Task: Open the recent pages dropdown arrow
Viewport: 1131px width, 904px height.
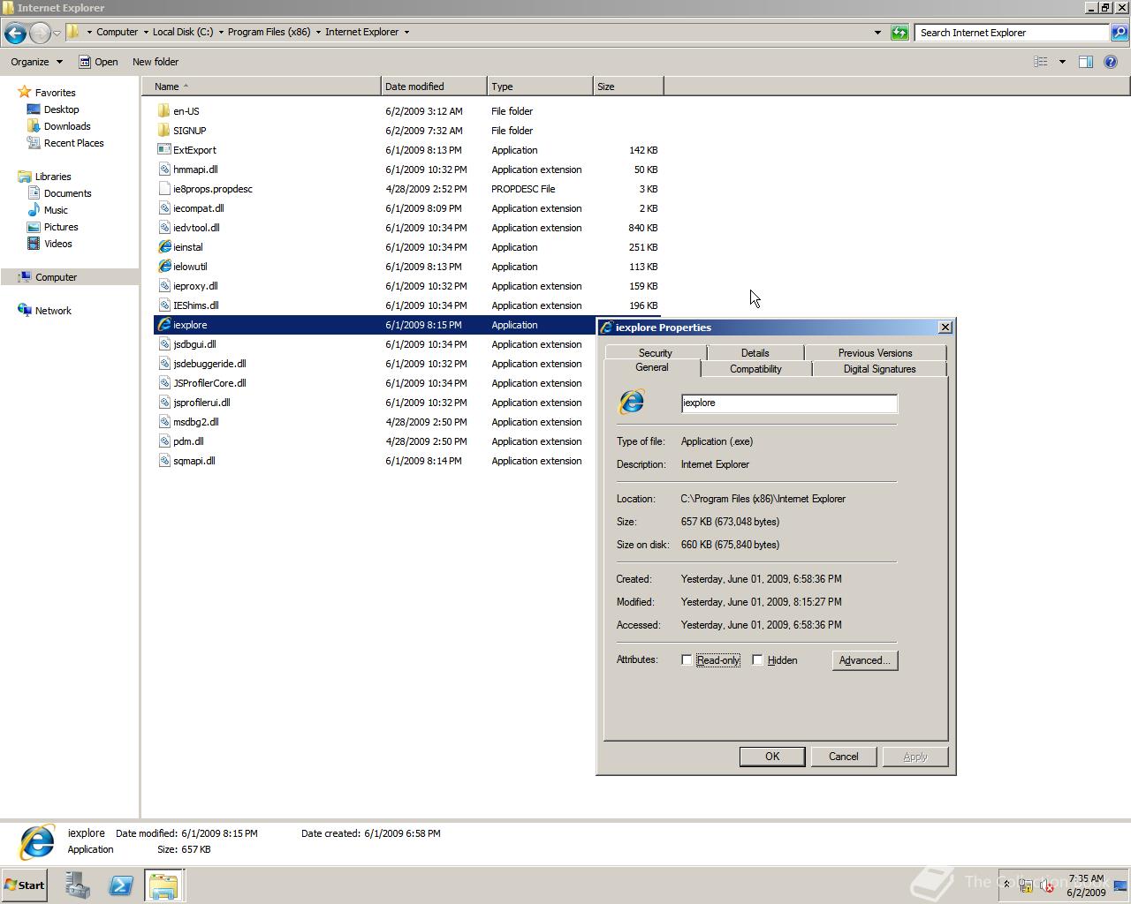Action: tap(57, 33)
